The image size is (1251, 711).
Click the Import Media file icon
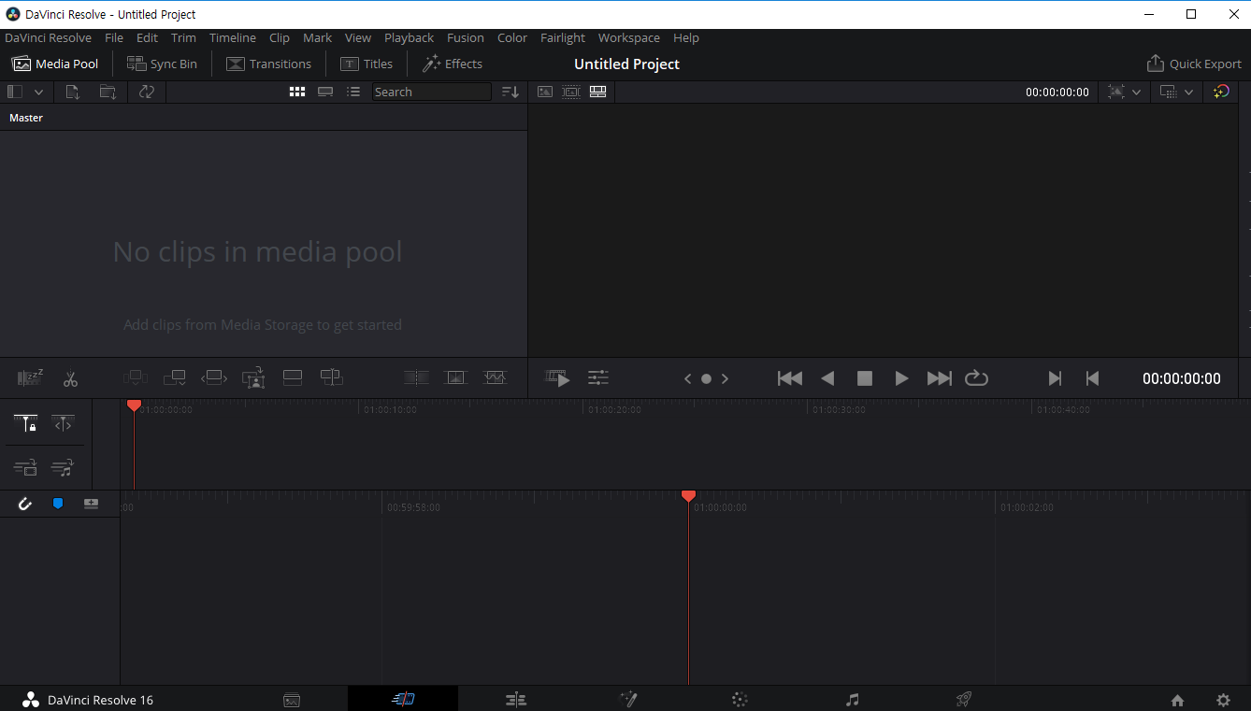tap(73, 92)
